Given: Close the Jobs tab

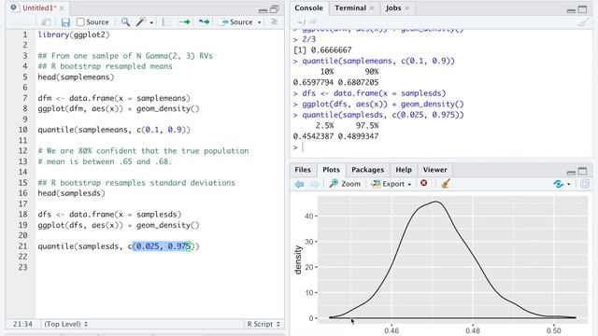Looking at the screenshot, I should click(407, 8).
